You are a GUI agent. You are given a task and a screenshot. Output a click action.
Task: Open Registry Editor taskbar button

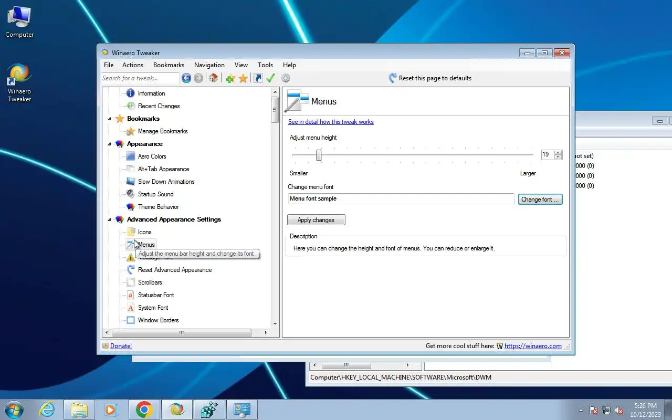tap(209, 409)
